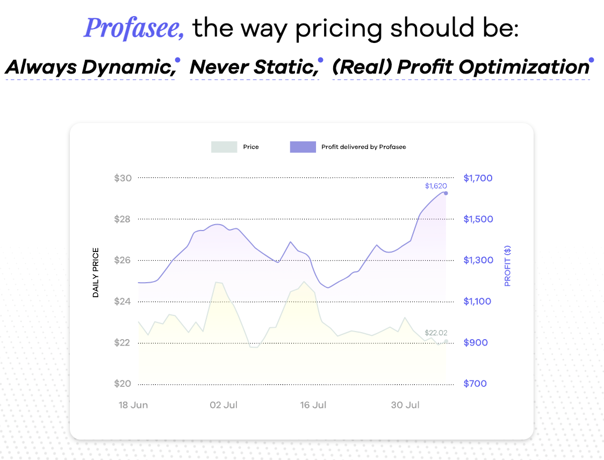Click the $1,620 profit data label

[x=436, y=186]
